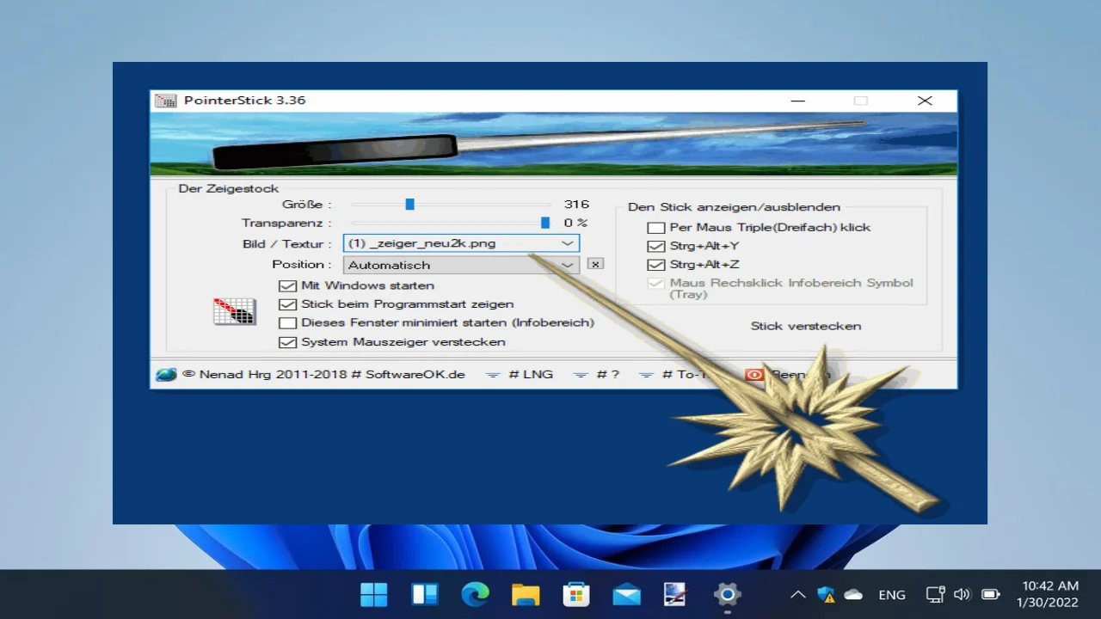Click the ENG language indicator
Screen dimensions: 1101x619
pos(892,594)
